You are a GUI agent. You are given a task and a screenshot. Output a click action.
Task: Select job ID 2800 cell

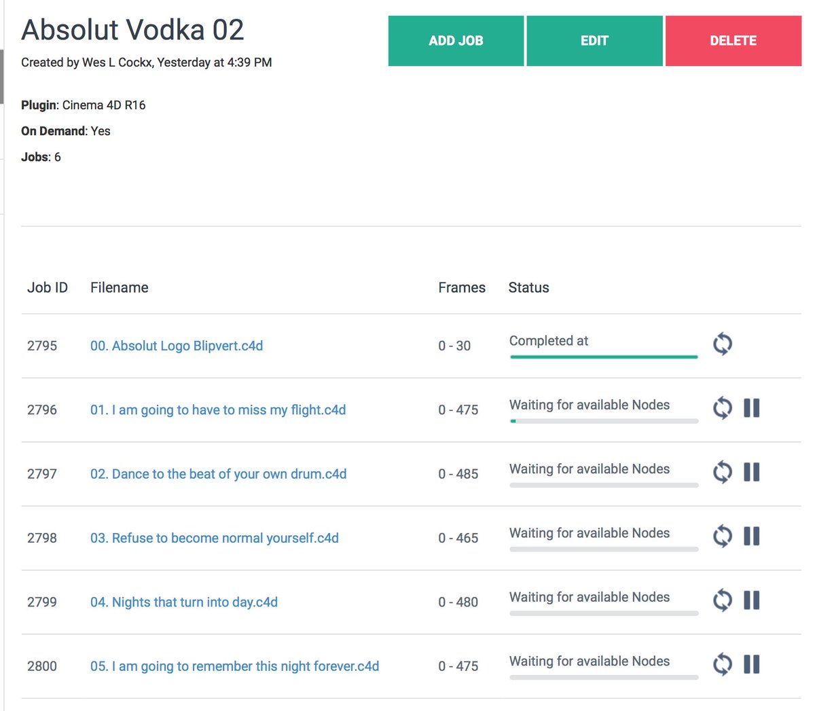[42, 666]
